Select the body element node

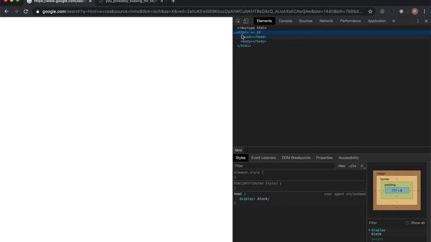click(x=253, y=42)
